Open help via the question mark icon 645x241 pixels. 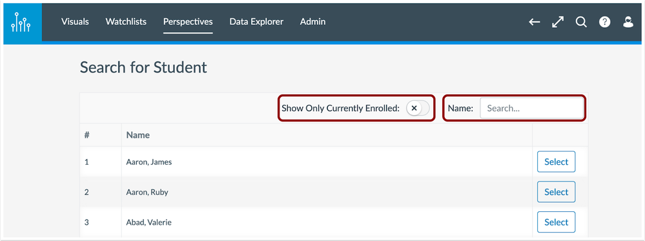tap(604, 22)
